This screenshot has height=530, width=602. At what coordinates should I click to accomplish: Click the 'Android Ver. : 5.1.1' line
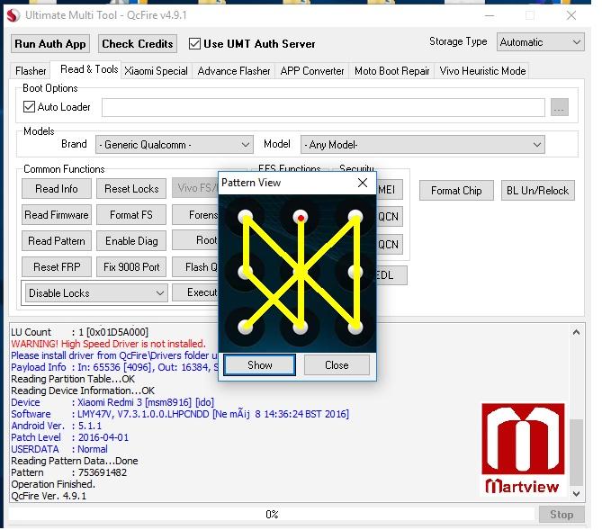(x=57, y=426)
